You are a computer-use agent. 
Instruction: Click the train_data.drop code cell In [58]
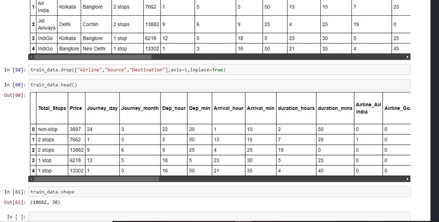[x=219, y=70]
